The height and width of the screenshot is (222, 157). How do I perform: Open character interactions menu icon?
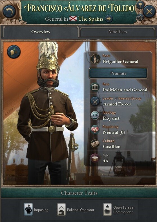point(14,52)
